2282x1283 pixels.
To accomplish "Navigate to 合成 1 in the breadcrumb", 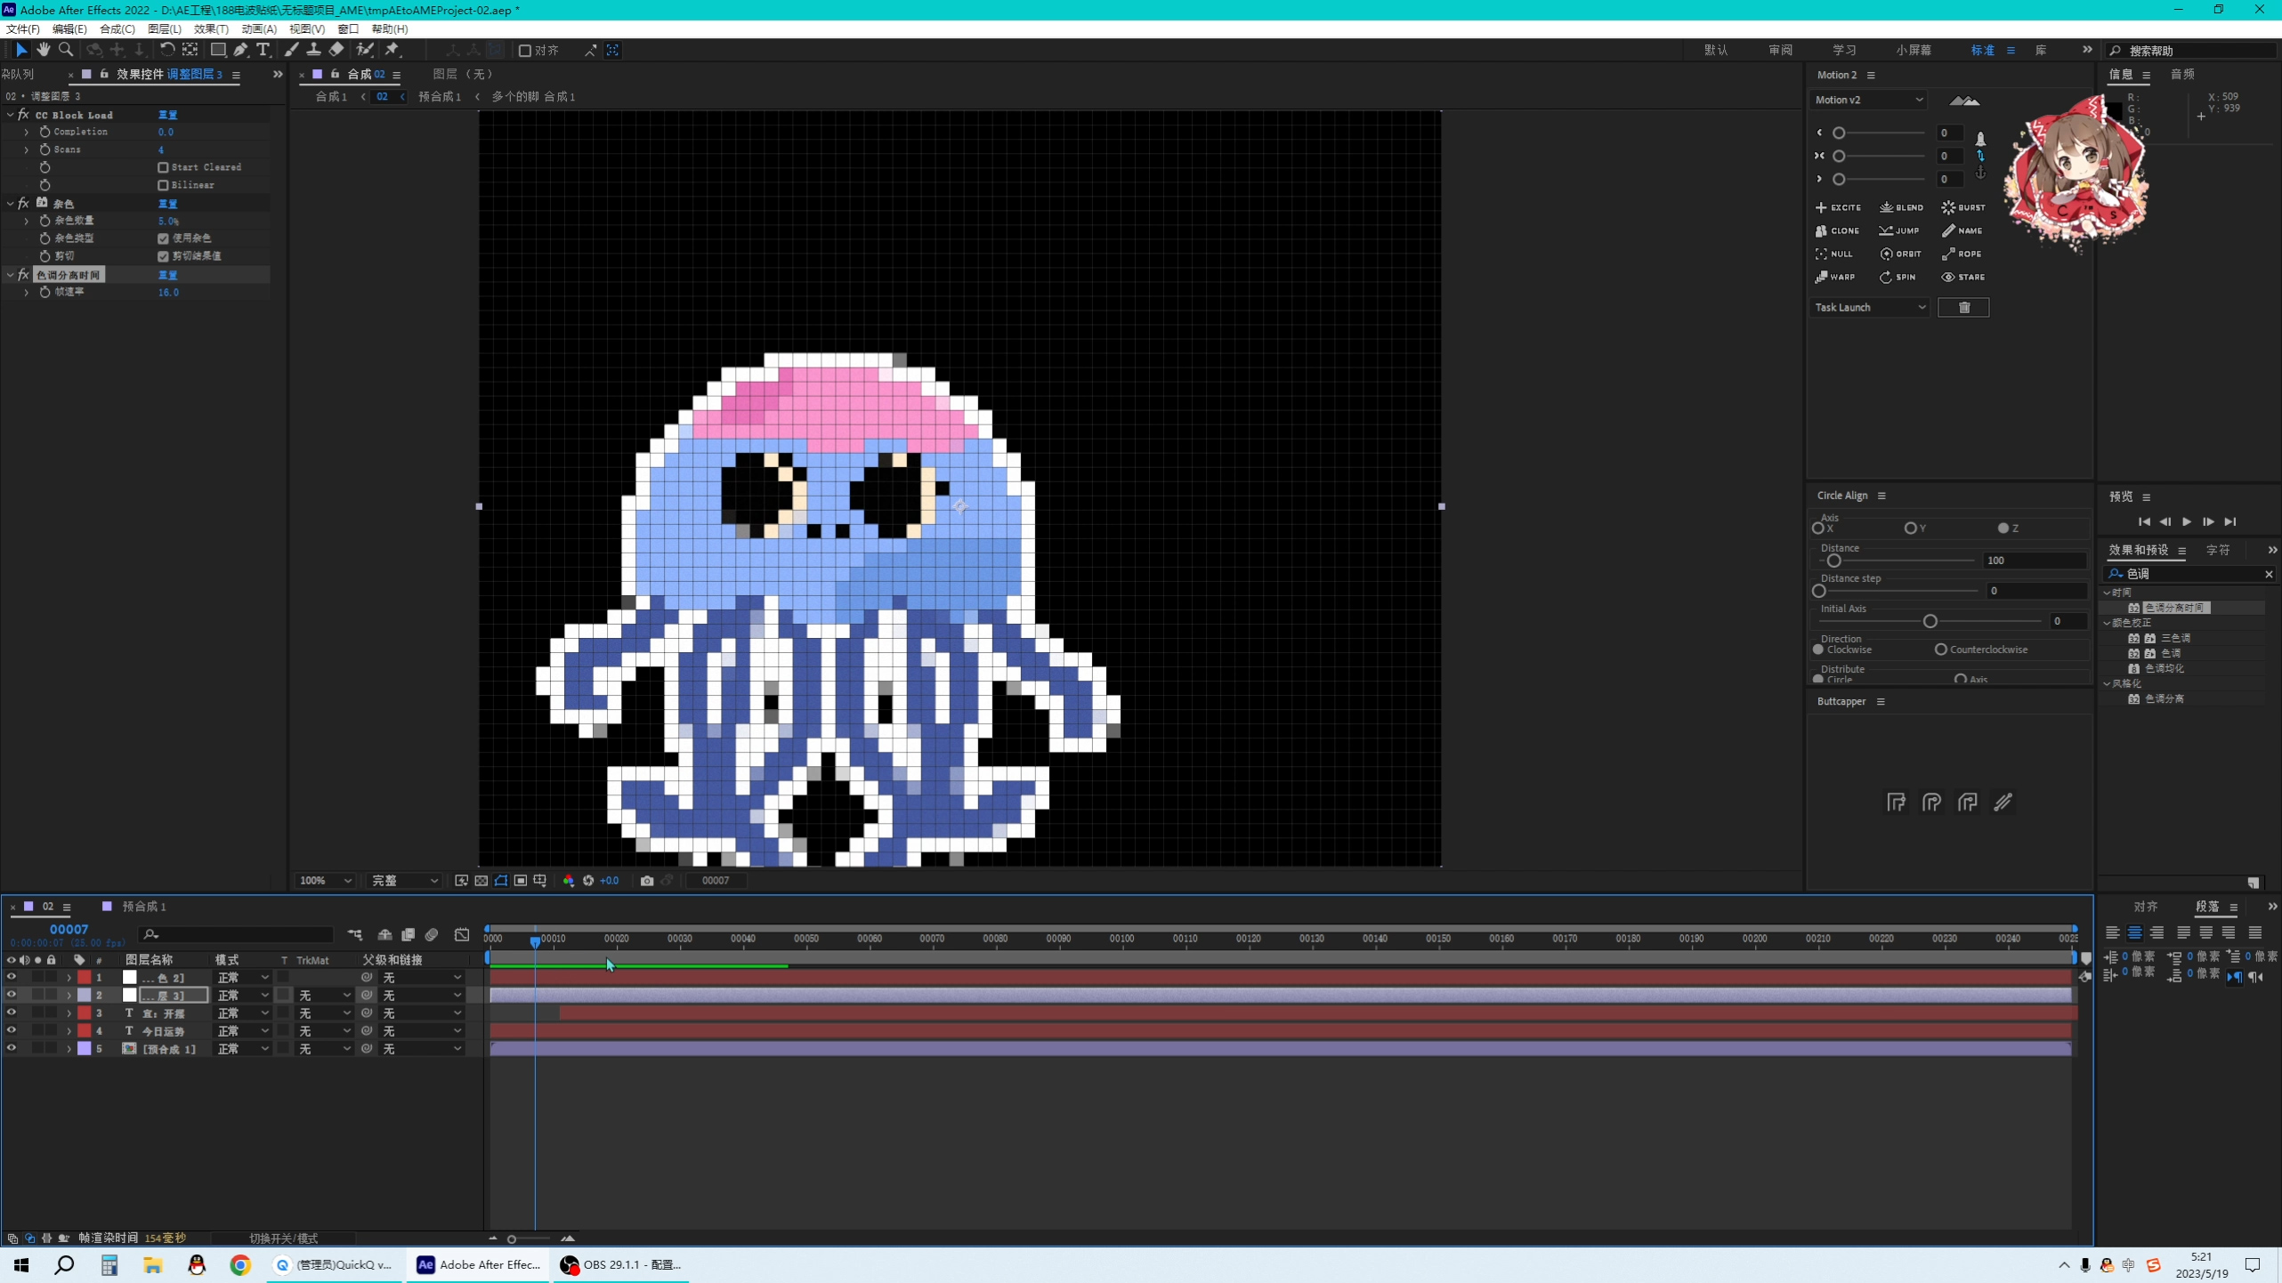I will pyautogui.click(x=331, y=96).
